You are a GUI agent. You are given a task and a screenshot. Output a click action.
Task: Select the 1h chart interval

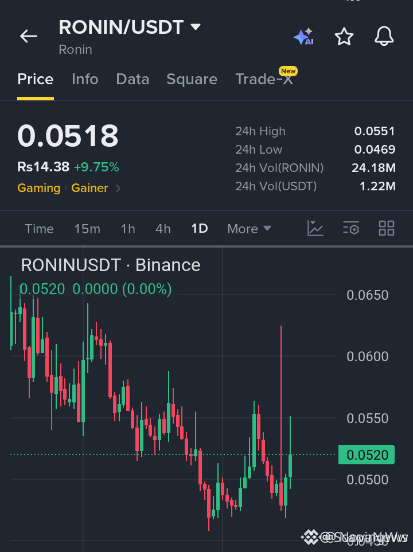[x=128, y=229]
